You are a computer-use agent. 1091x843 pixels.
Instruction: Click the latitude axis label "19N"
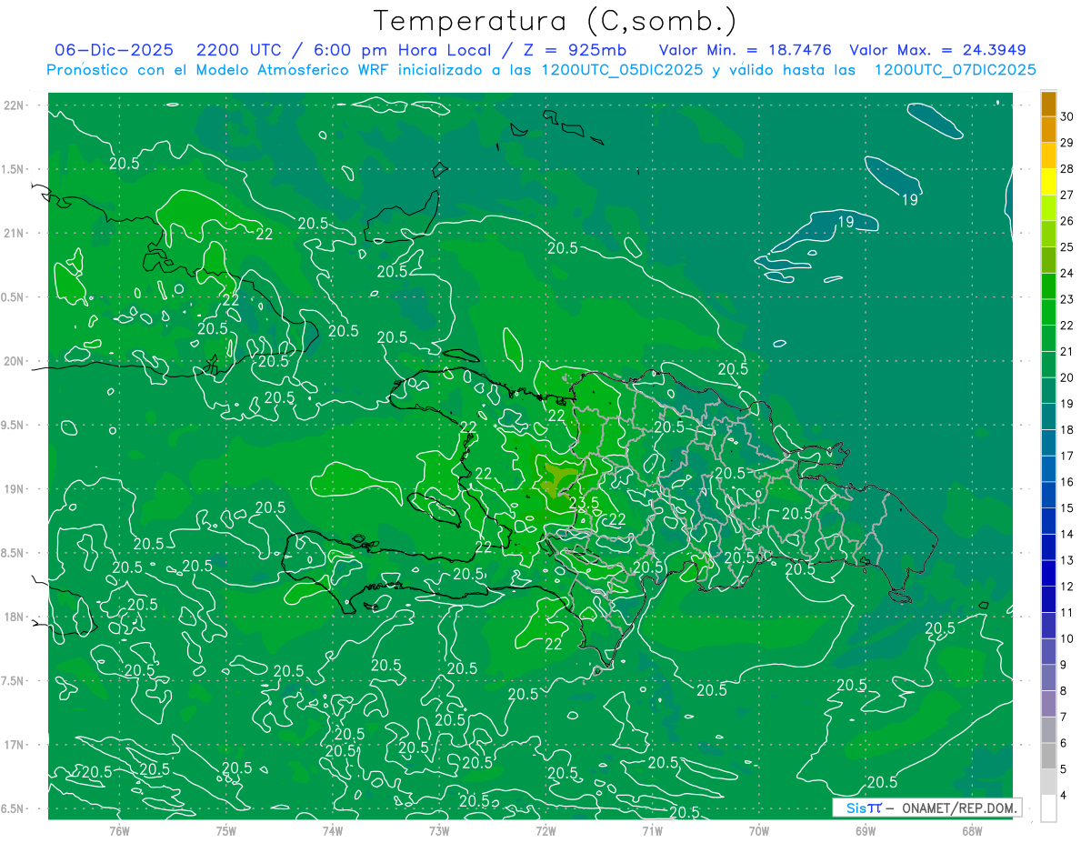[x=14, y=489]
